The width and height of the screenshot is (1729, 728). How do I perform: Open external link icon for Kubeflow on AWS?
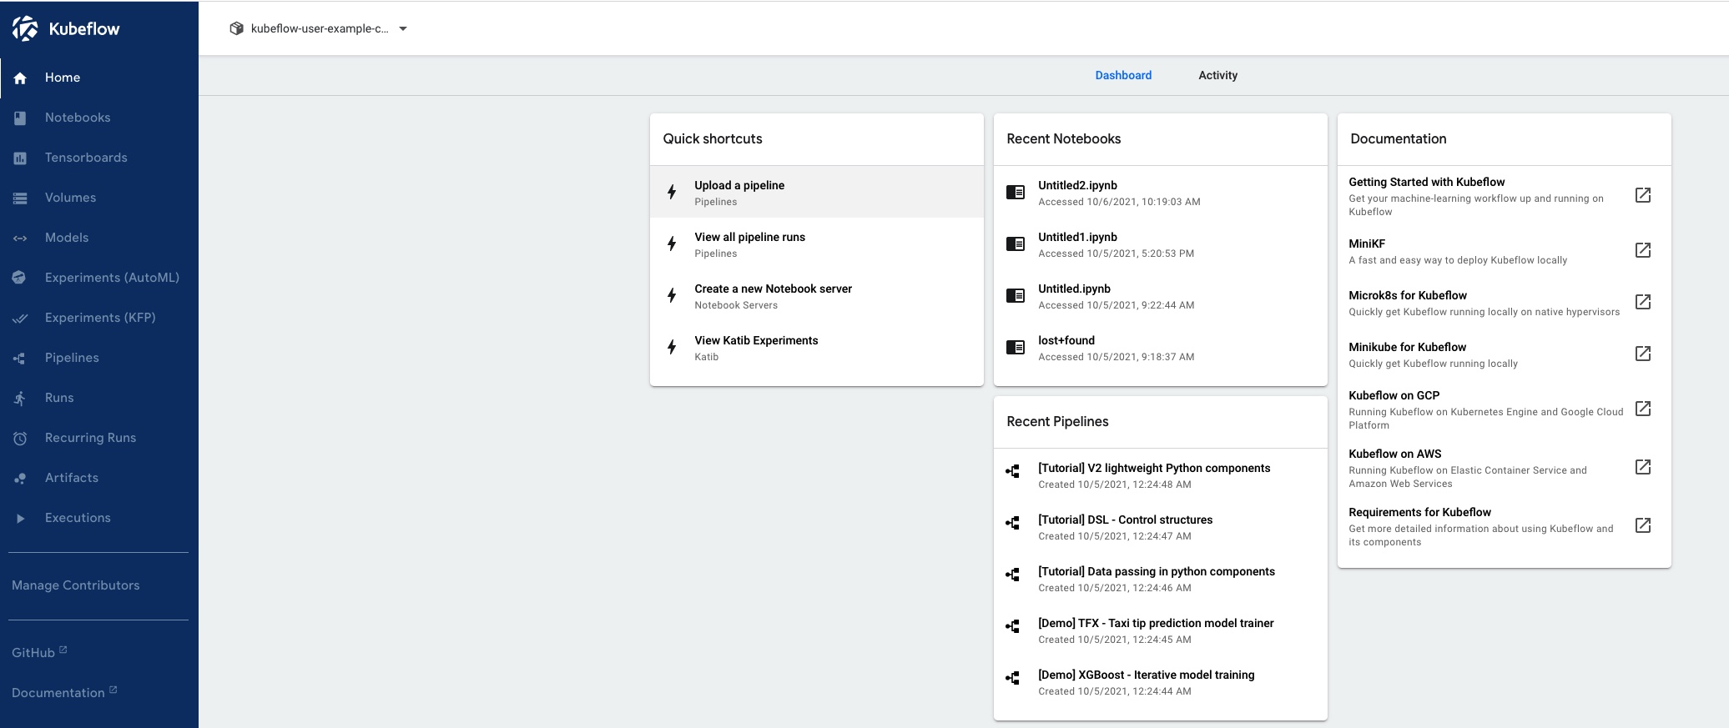(1643, 467)
